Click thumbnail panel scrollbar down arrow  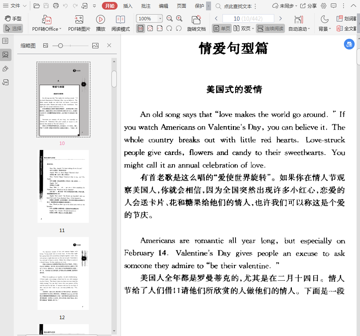coord(114,331)
